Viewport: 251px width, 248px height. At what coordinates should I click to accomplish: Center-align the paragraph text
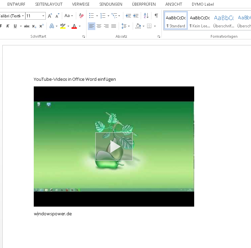tap(99, 26)
